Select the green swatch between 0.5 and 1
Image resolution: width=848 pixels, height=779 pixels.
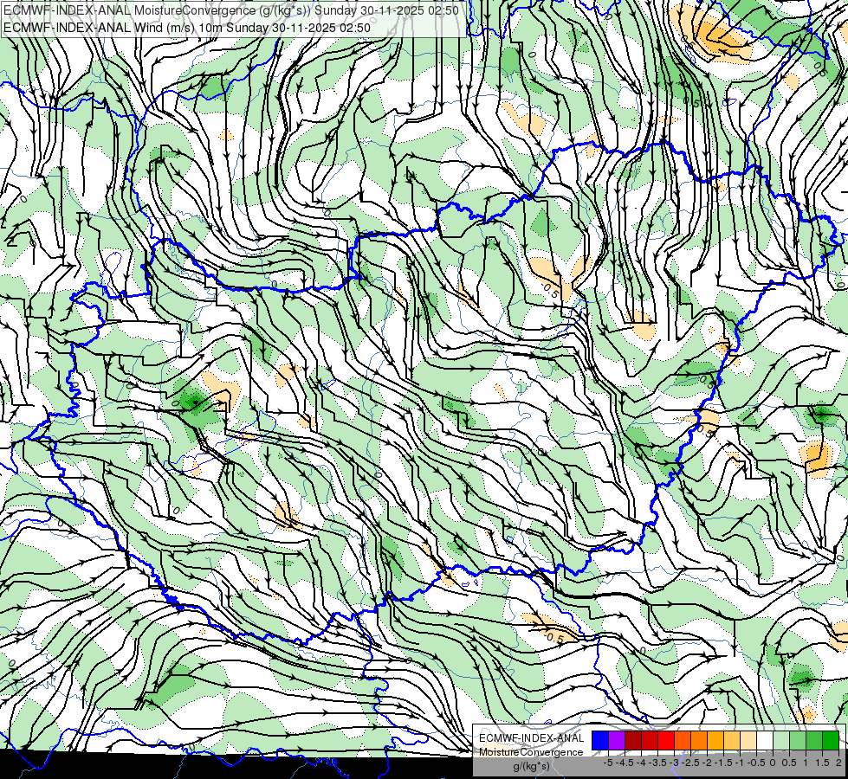pyautogui.click(x=797, y=741)
